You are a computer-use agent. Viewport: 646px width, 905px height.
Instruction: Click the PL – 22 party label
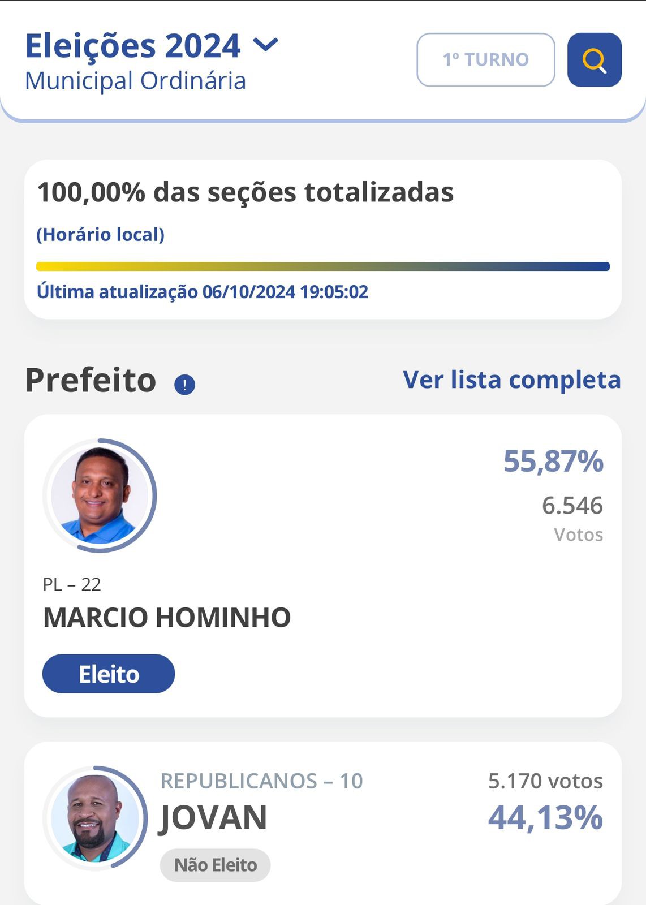click(72, 584)
